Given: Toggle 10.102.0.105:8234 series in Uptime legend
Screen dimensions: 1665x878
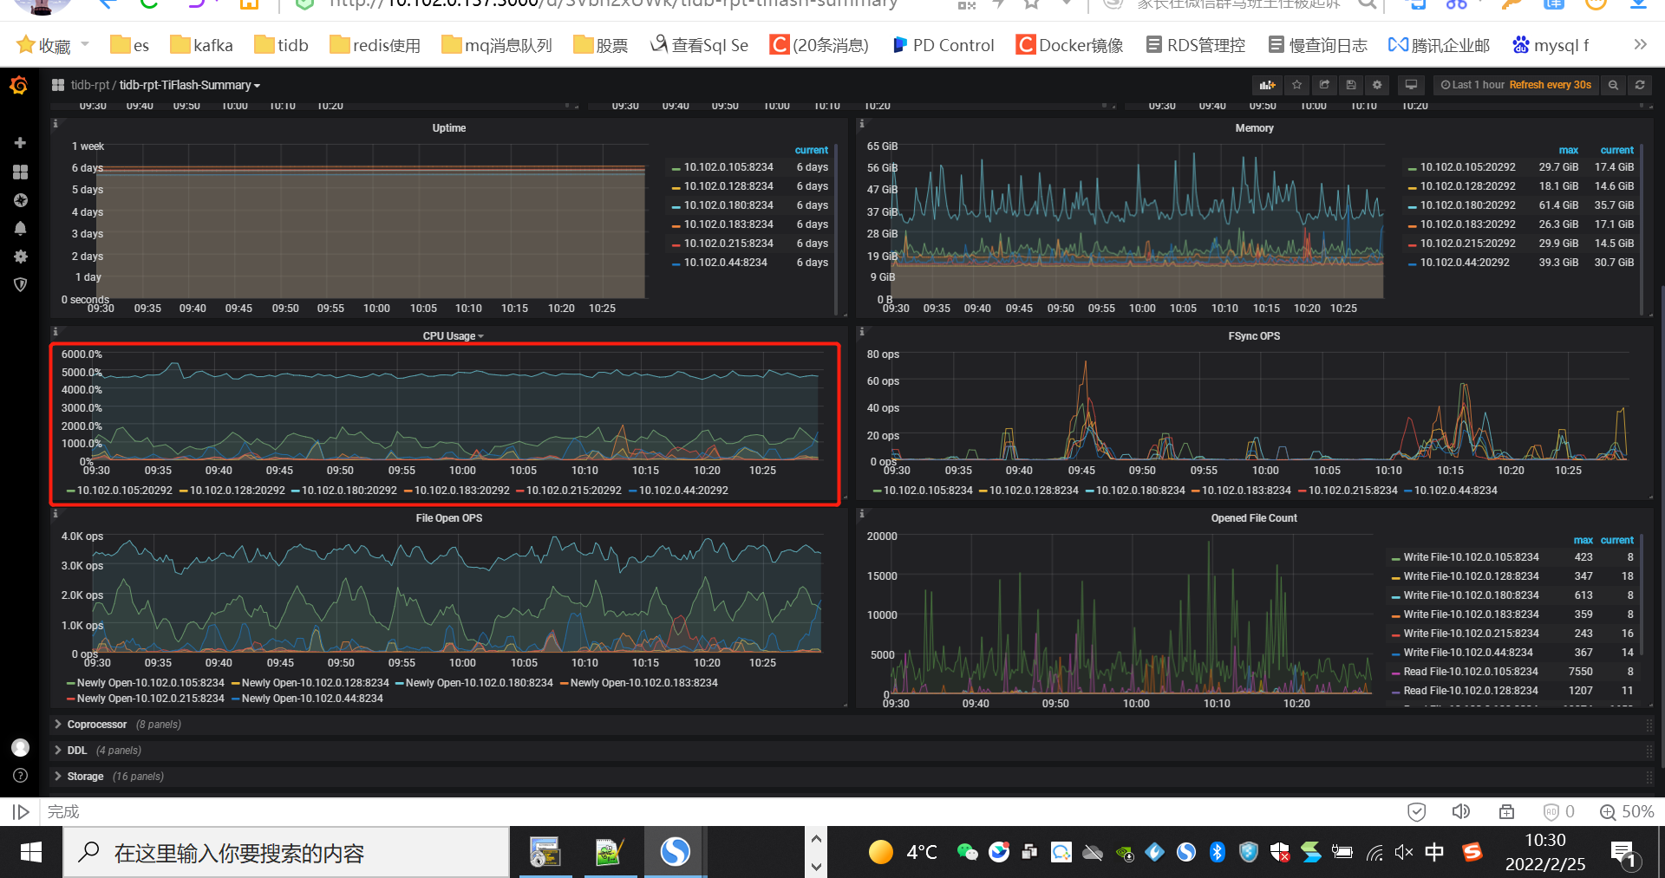Looking at the screenshot, I should (728, 167).
